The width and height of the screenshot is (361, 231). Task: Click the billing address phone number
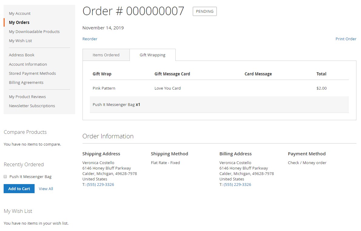coord(237,184)
